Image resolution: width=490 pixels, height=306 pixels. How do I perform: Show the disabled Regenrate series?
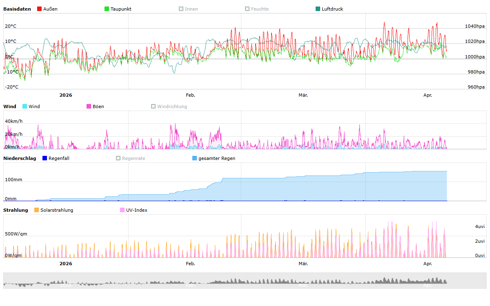[130, 158]
